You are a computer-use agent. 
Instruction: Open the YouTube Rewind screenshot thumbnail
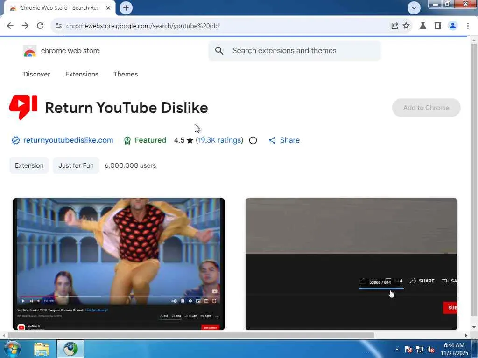[119, 264]
